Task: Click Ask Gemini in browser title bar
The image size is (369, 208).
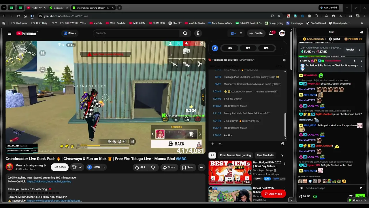Action: click(x=329, y=8)
